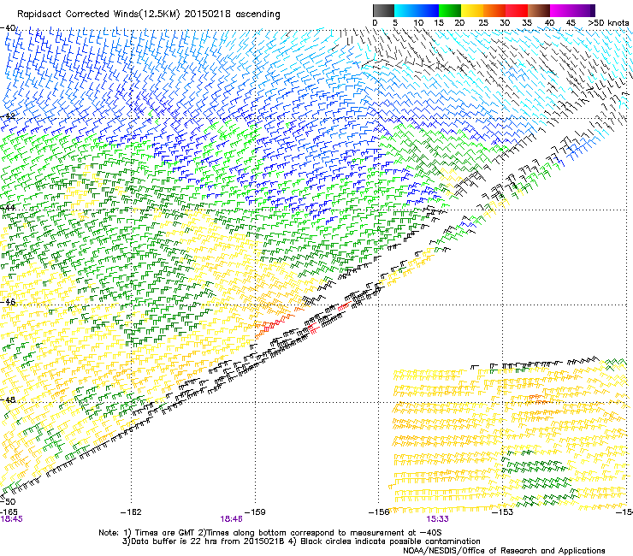Click the dark purple 45-50 knots legend segment
The height and width of the screenshot is (556, 633).
point(583,10)
